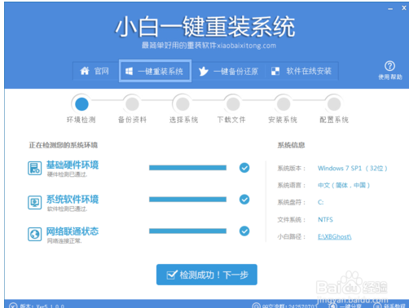Click the Windows logo icon on 一键重装系统
409x308 pixels.
pos(129,72)
